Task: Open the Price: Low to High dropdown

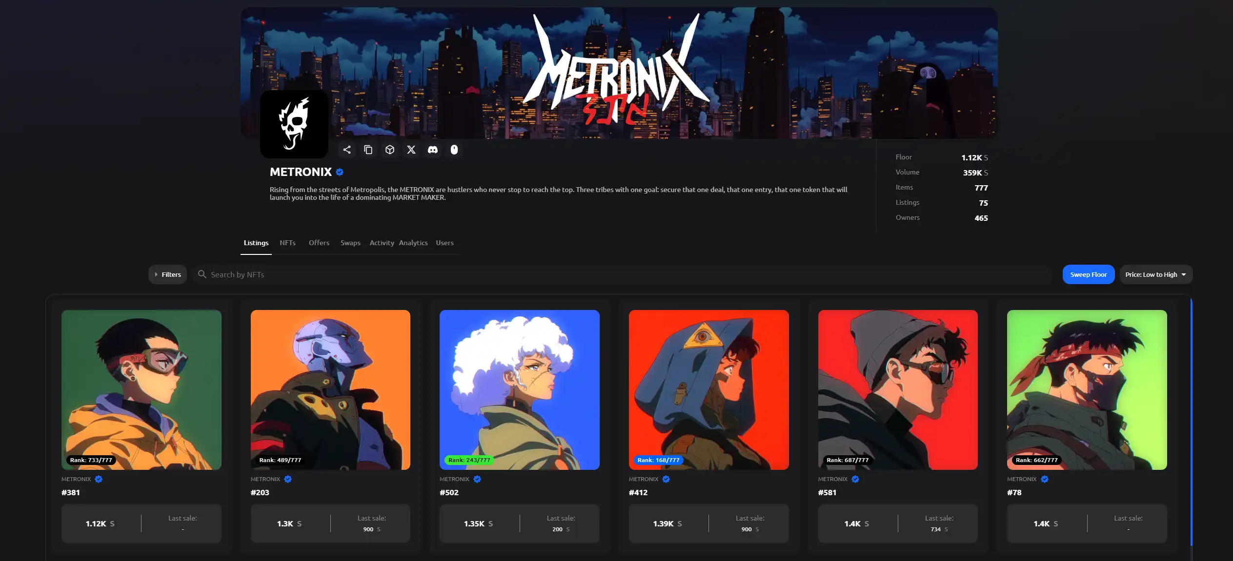Action: point(1155,274)
